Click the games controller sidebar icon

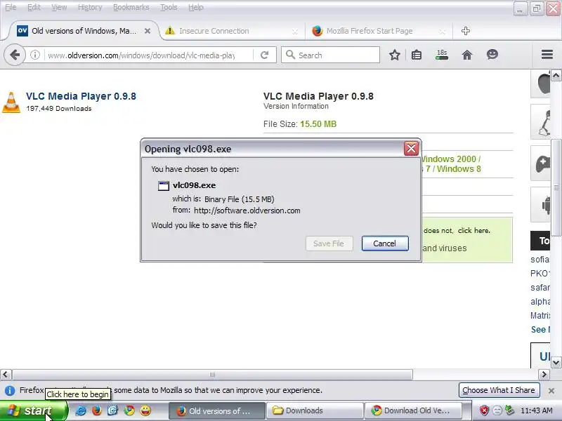pos(540,163)
